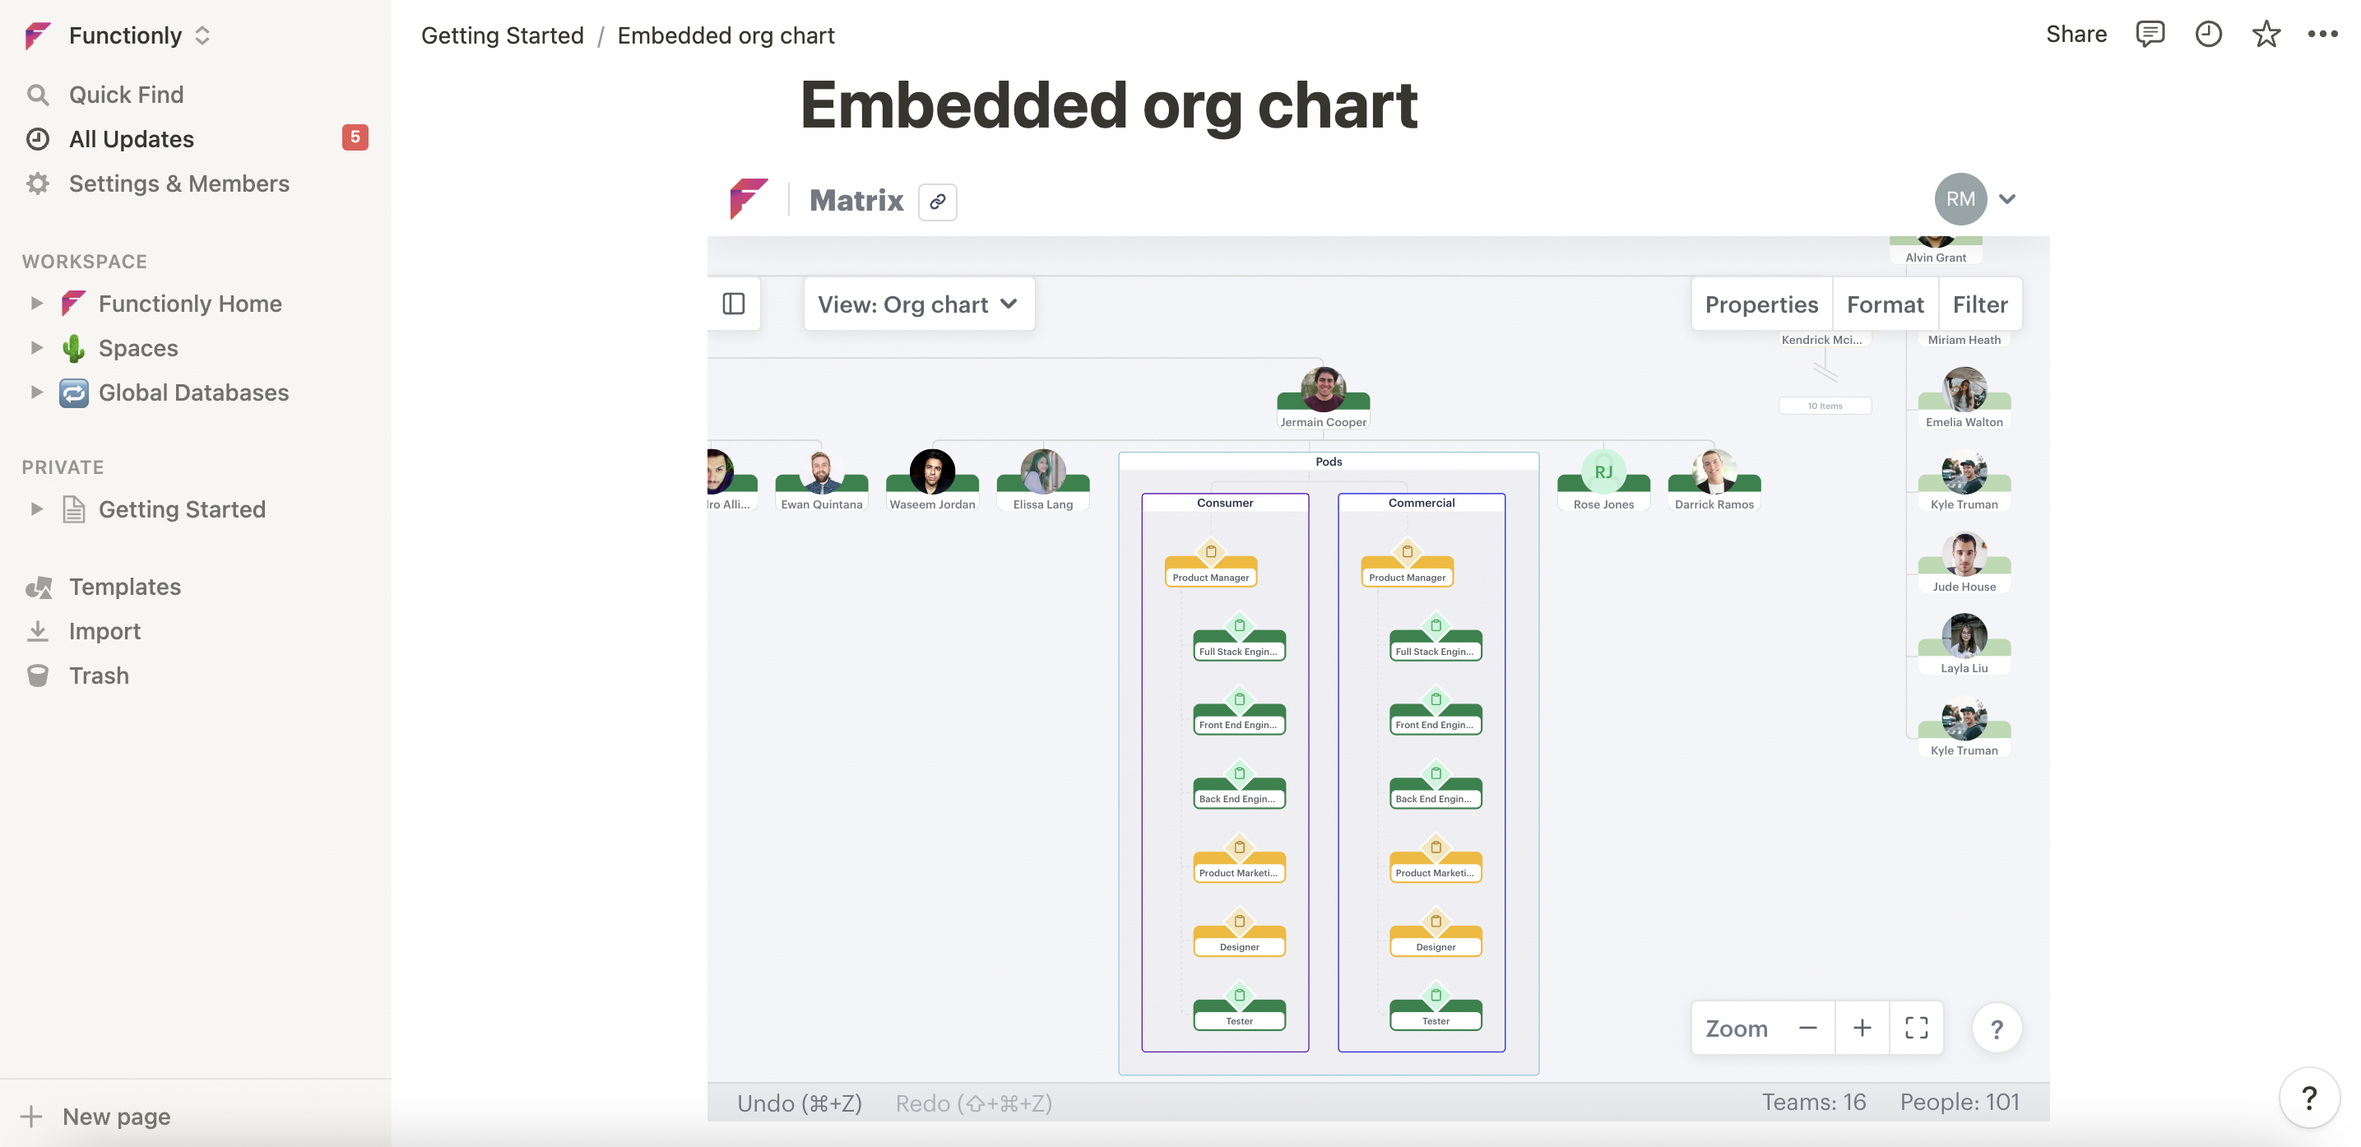Click the star/favorite icon in toolbar
2361x1147 pixels.
pos(2265,33)
